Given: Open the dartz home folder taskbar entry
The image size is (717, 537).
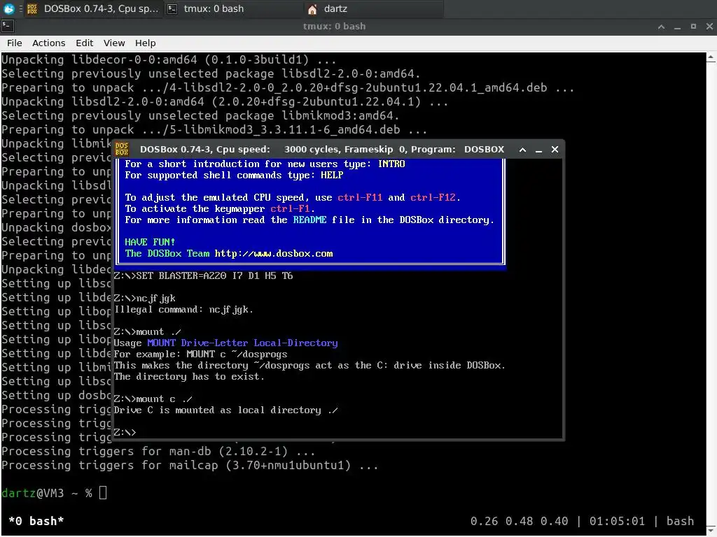Looking at the screenshot, I should pyautogui.click(x=373, y=8).
